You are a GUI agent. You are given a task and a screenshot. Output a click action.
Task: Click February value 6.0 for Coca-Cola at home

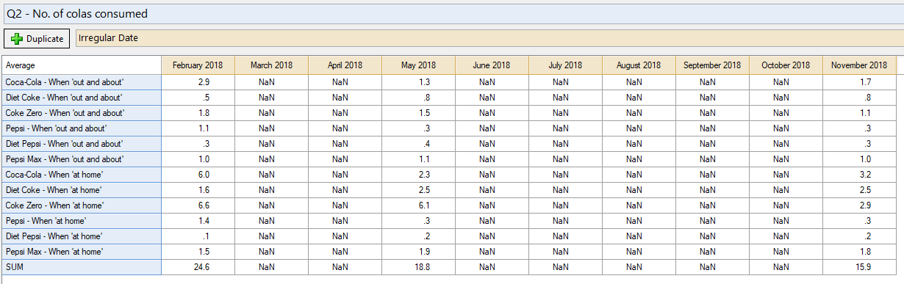click(x=198, y=175)
